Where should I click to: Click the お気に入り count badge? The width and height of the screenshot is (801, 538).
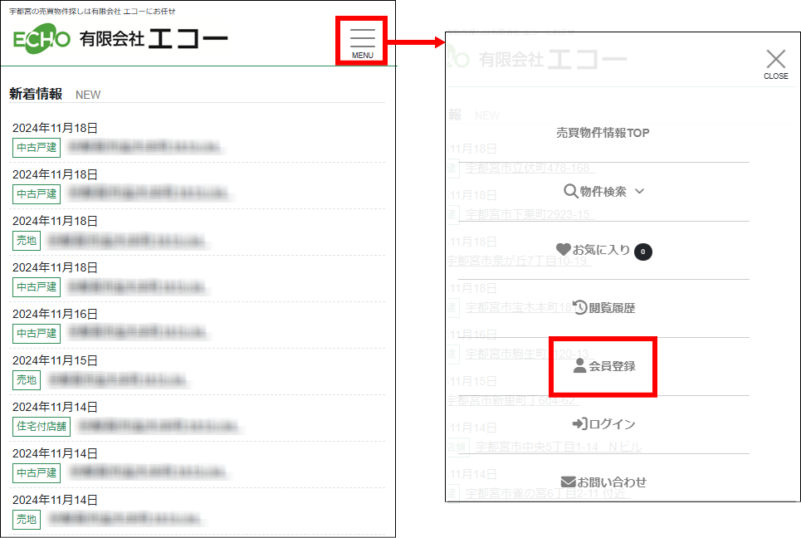[x=642, y=252]
